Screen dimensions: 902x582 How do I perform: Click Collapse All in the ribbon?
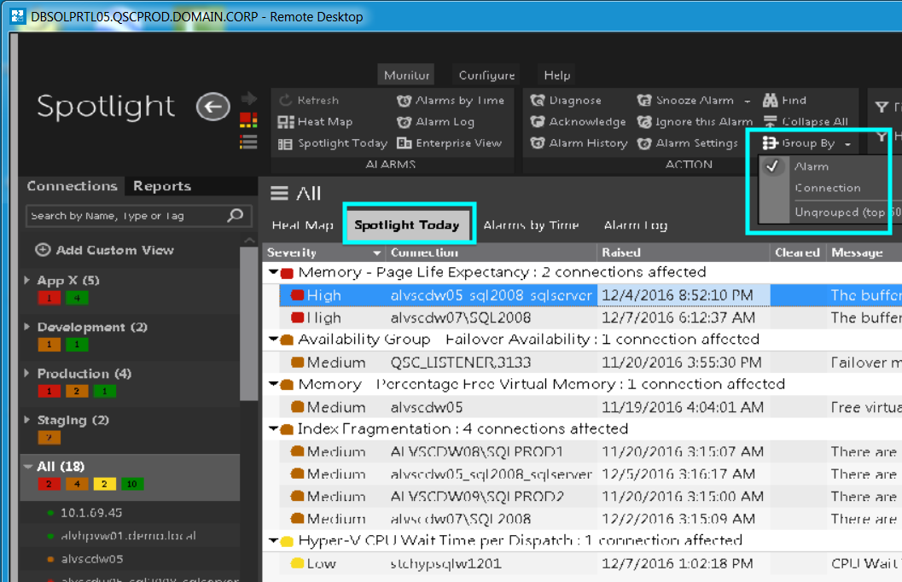(x=806, y=121)
